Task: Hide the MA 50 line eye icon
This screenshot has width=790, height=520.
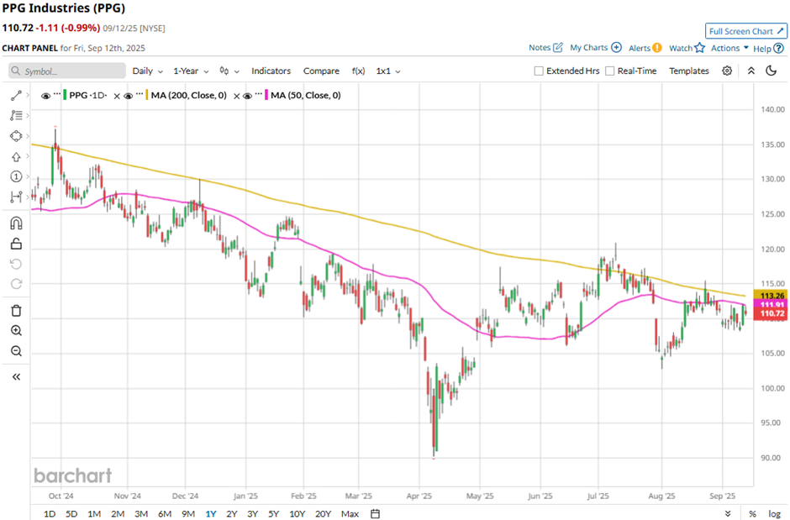Action: point(247,96)
